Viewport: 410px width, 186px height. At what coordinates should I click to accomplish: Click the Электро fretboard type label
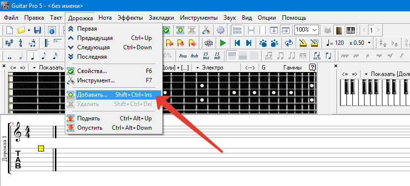[x=213, y=68]
